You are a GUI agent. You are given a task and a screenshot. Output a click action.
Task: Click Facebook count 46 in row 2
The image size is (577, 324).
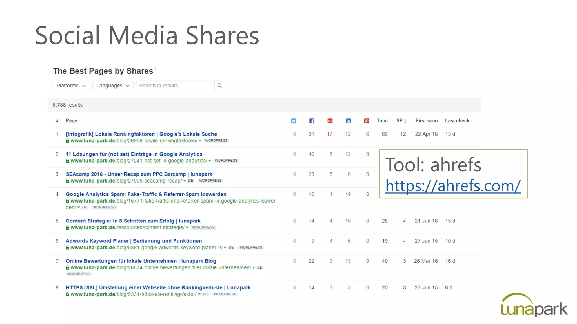311,154
